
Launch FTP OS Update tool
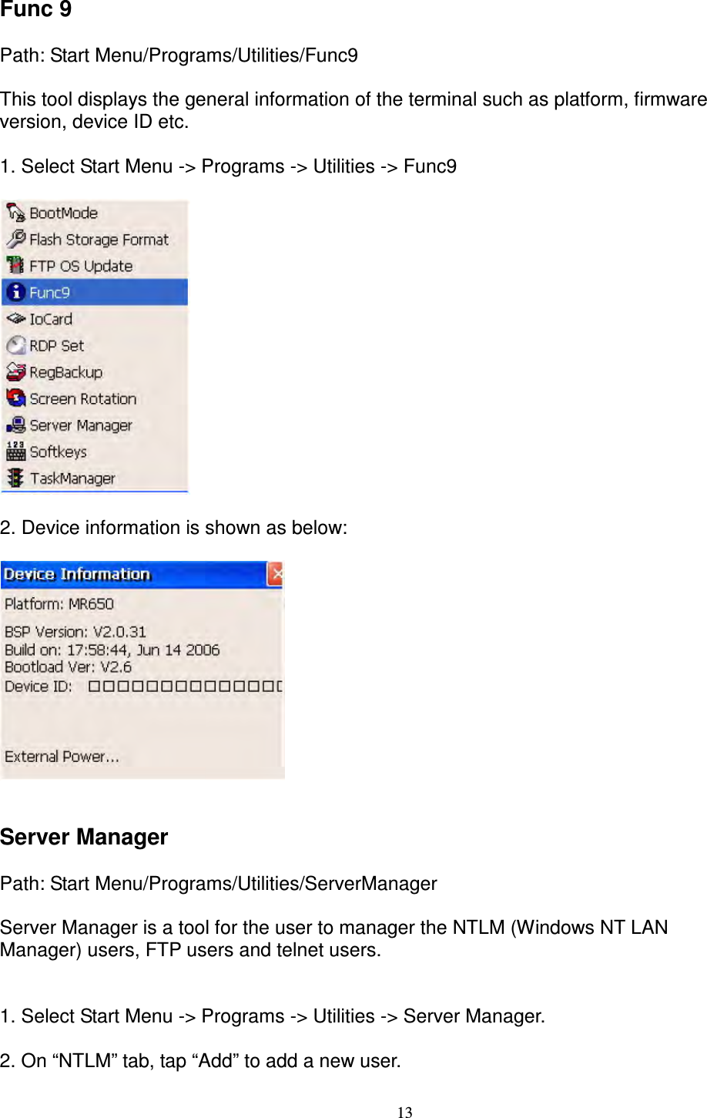coord(17,266)
